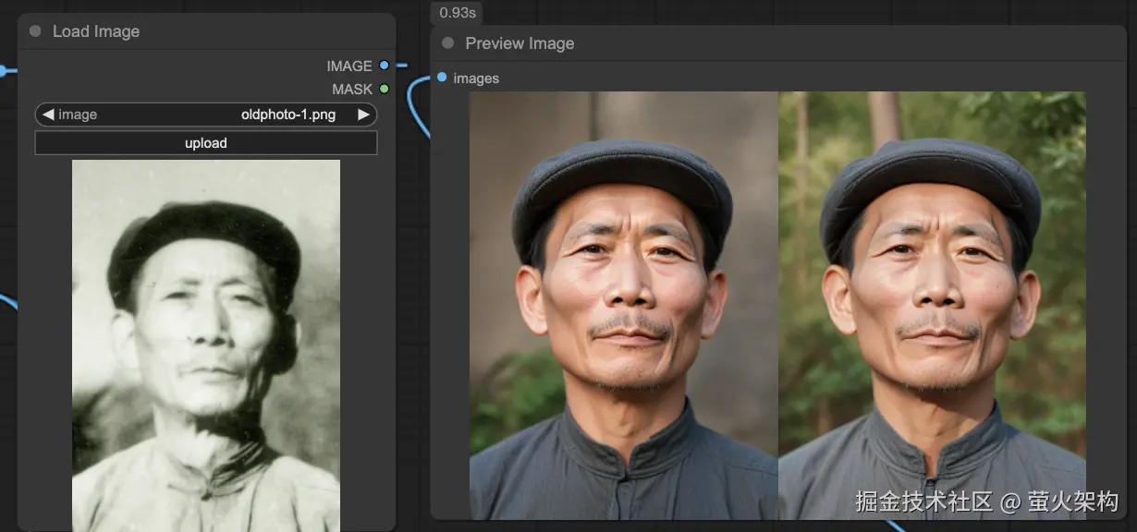Click the MASK output label text
The height and width of the screenshot is (532, 1137).
pos(352,89)
